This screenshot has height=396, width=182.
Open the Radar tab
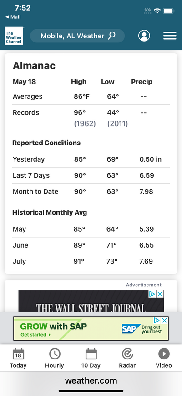click(x=127, y=358)
